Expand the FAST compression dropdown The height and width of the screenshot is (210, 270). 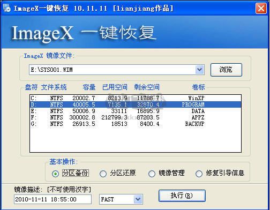138,199
